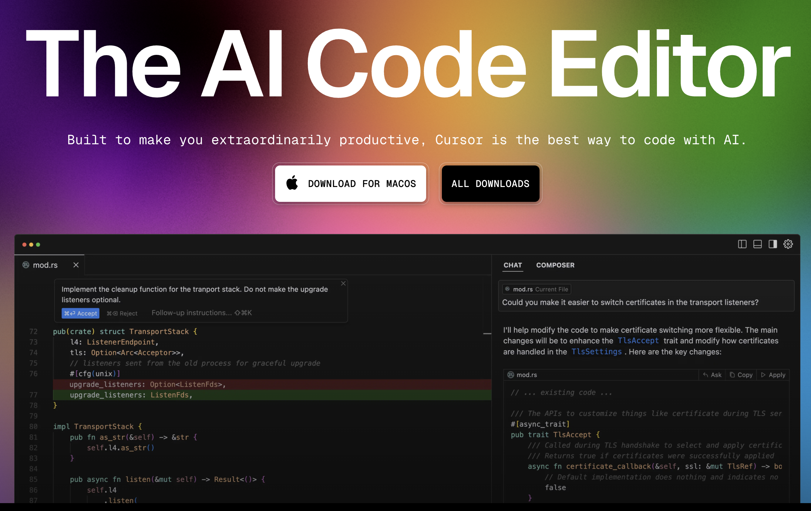The width and height of the screenshot is (811, 511).
Task: Click the Apple logo on download button
Action: point(292,183)
